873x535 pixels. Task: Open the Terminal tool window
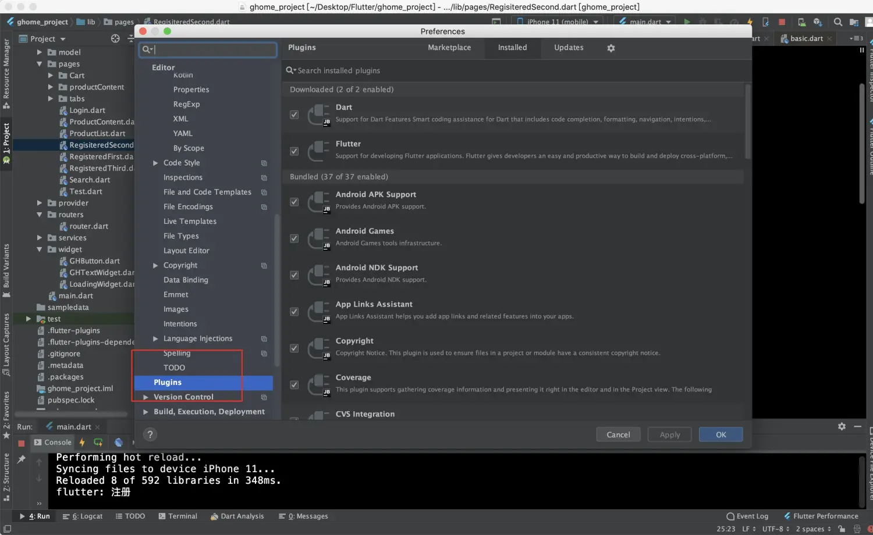pos(178,516)
